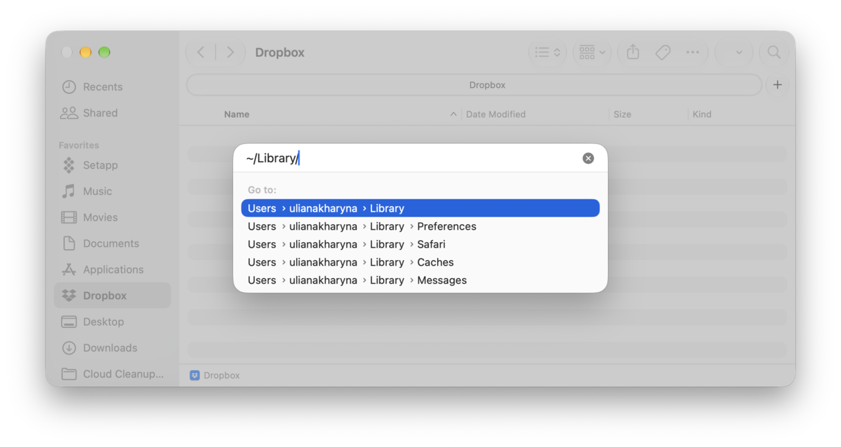Click the Favorites sidebar section heading
841x447 pixels.
tap(79, 145)
